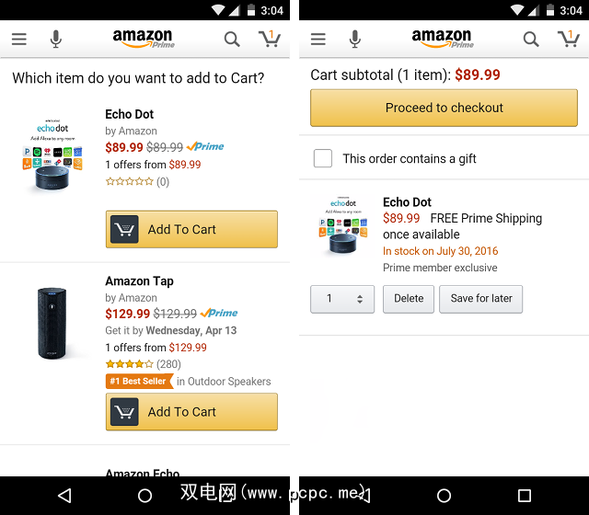Tap microphone voice search on left screen
589x515 pixels.
[x=56, y=40]
